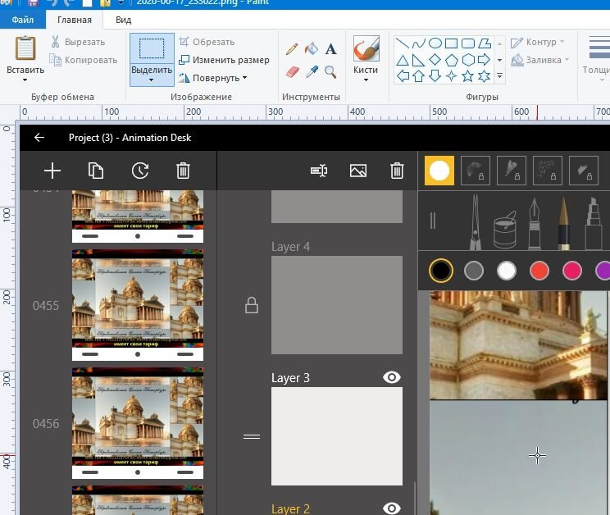The width and height of the screenshot is (610, 515).
Task: Open the Paste (Вставить) dropdown arrow
Action: pos(25,80)
